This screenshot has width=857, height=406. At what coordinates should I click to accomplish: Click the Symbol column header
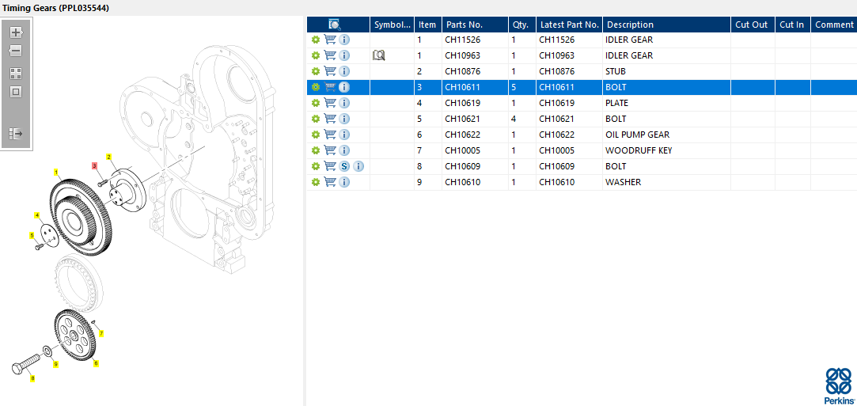tap(392, 25)
